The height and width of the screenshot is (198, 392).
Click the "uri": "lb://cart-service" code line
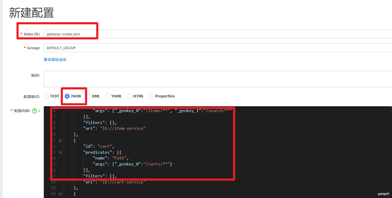(x=114, y=182)
